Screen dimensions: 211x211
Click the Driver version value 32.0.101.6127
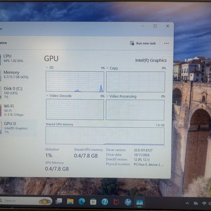[143, 150]
